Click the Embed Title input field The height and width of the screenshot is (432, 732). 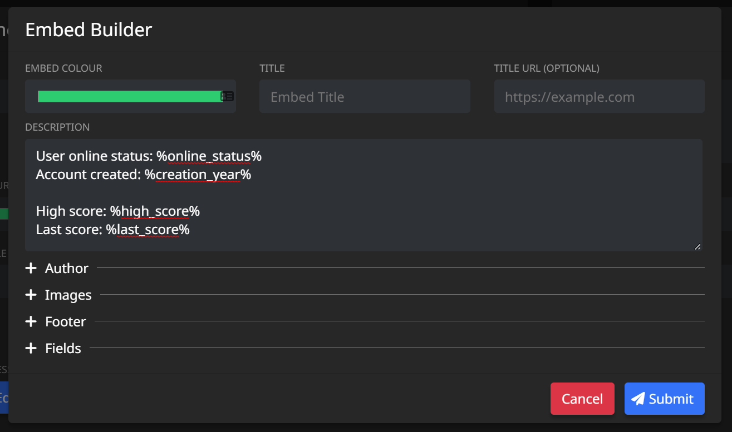pos(365,96)
